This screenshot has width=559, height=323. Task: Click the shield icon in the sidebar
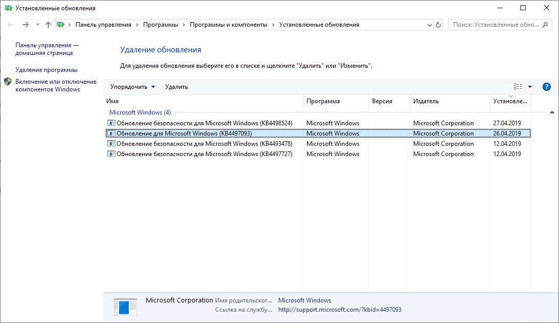coord(8,82)
